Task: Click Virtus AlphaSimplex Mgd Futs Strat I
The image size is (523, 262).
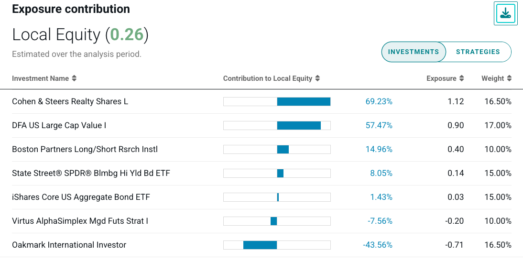Action: [x=80, y=221]
